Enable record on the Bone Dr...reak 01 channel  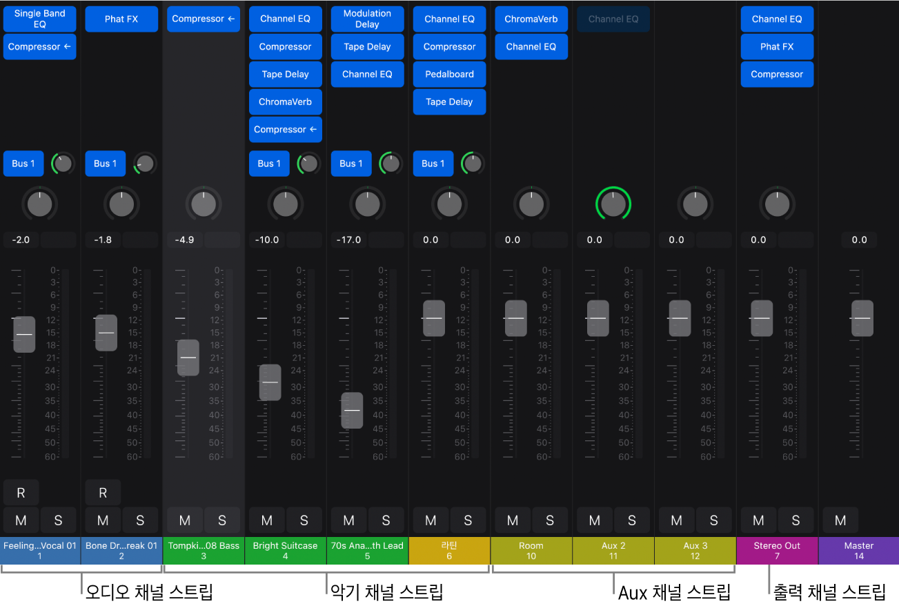pyautogui.click(x=103, y=493)
